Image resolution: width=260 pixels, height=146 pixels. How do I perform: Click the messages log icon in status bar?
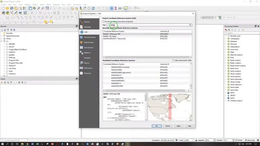point(258,140)
